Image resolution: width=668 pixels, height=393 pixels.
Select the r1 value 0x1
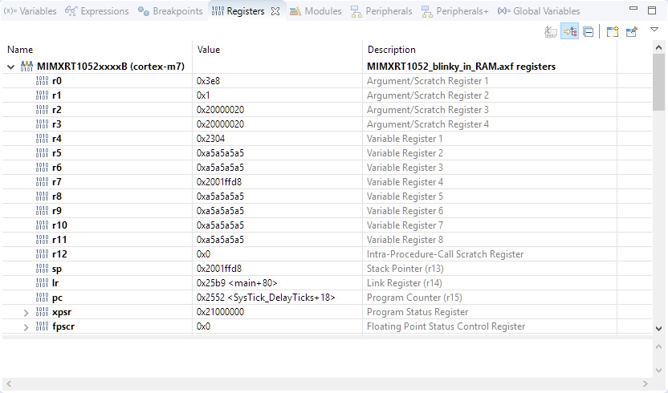click(x=203, y=95)
